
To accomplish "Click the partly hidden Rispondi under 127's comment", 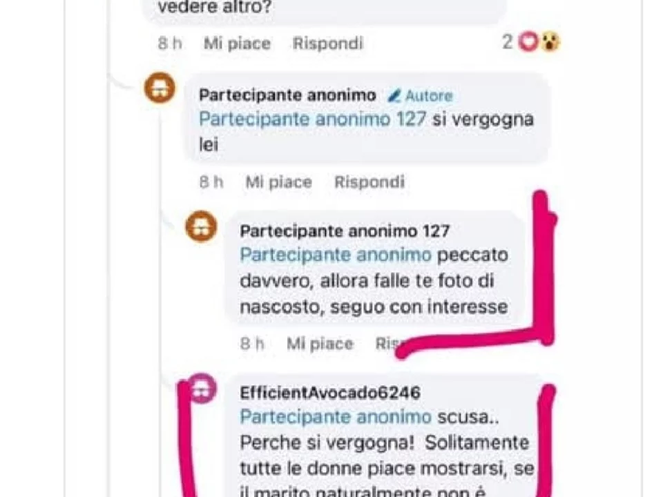I will click(388, 344).
